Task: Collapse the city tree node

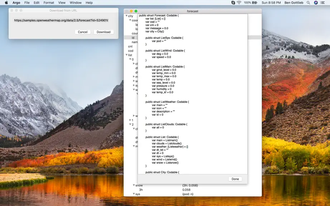Action: point(126,16)
